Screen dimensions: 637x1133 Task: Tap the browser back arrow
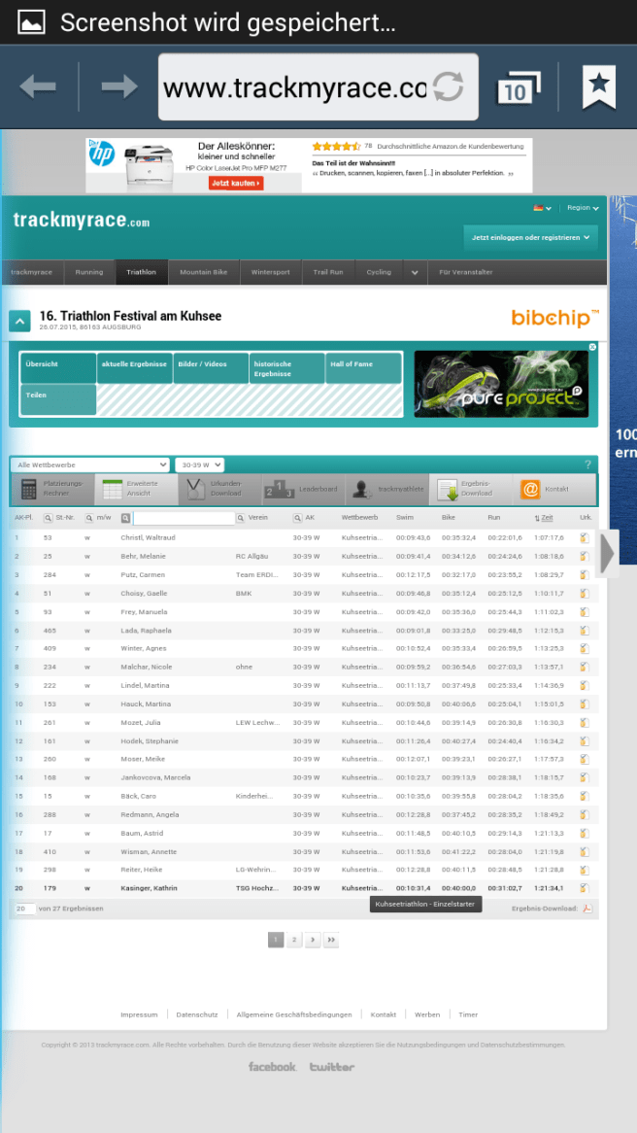point(38,87)
